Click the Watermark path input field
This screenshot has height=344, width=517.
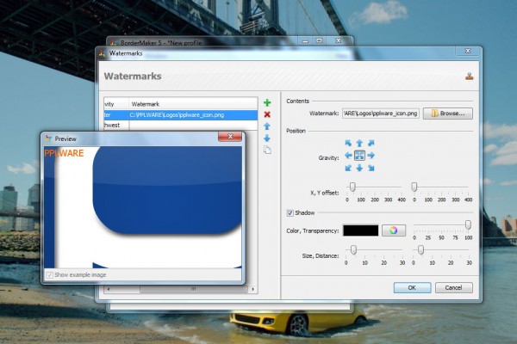point(381,114)
